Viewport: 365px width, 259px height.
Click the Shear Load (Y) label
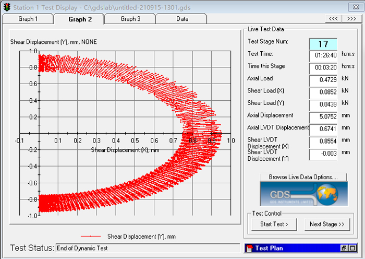point(265,103)
